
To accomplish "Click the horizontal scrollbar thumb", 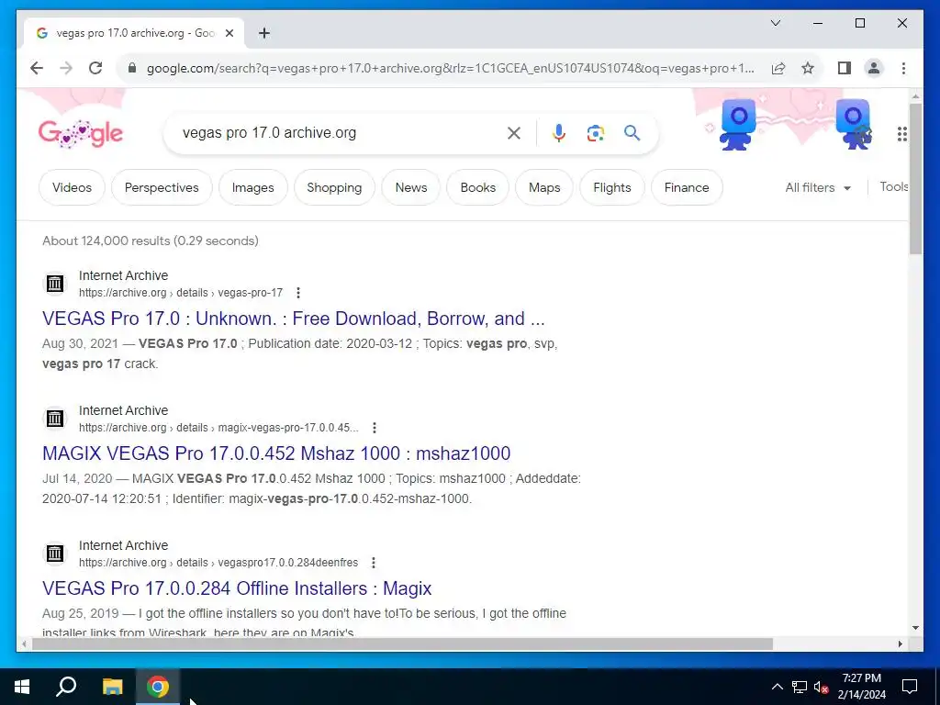I will tap(402, 643).
